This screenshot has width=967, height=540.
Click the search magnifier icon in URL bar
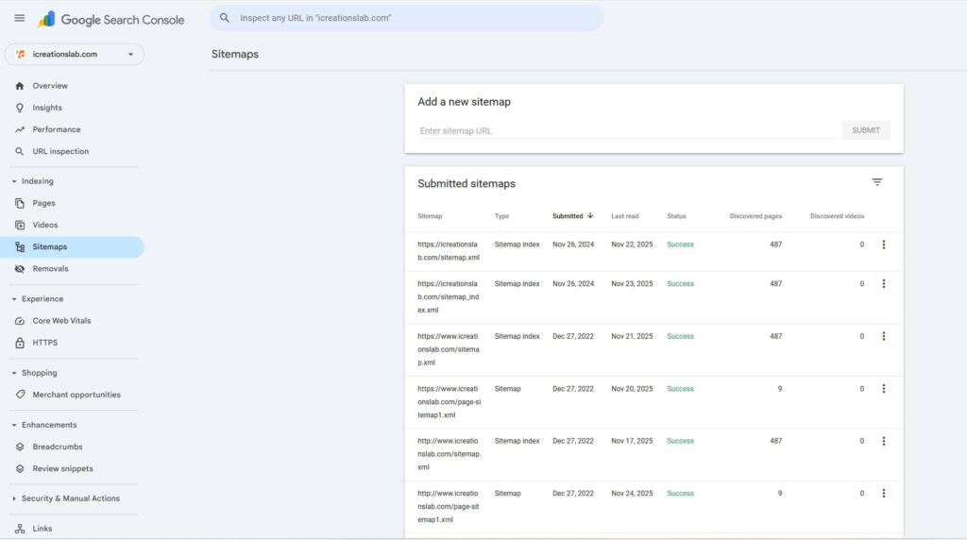(225, 18)
